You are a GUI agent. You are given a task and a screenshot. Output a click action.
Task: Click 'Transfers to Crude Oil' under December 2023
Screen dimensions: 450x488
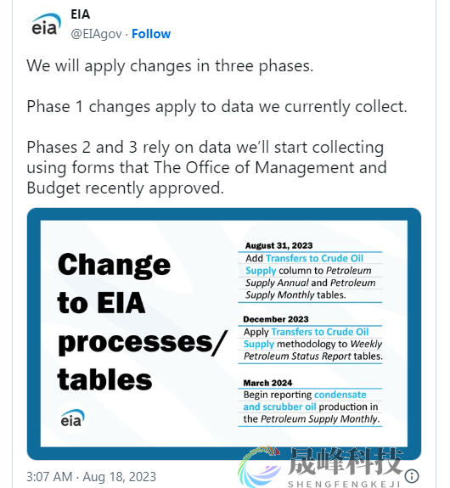320,332
